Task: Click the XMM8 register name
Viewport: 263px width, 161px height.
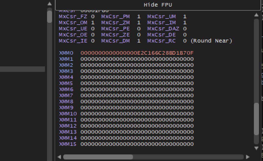Action: tap(66, 102)
